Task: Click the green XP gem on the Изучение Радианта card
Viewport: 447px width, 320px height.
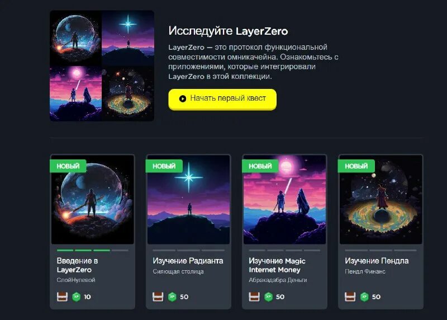Action: (172, 297)
